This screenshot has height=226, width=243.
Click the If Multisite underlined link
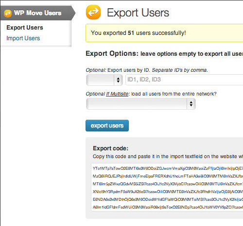(117, 94)
